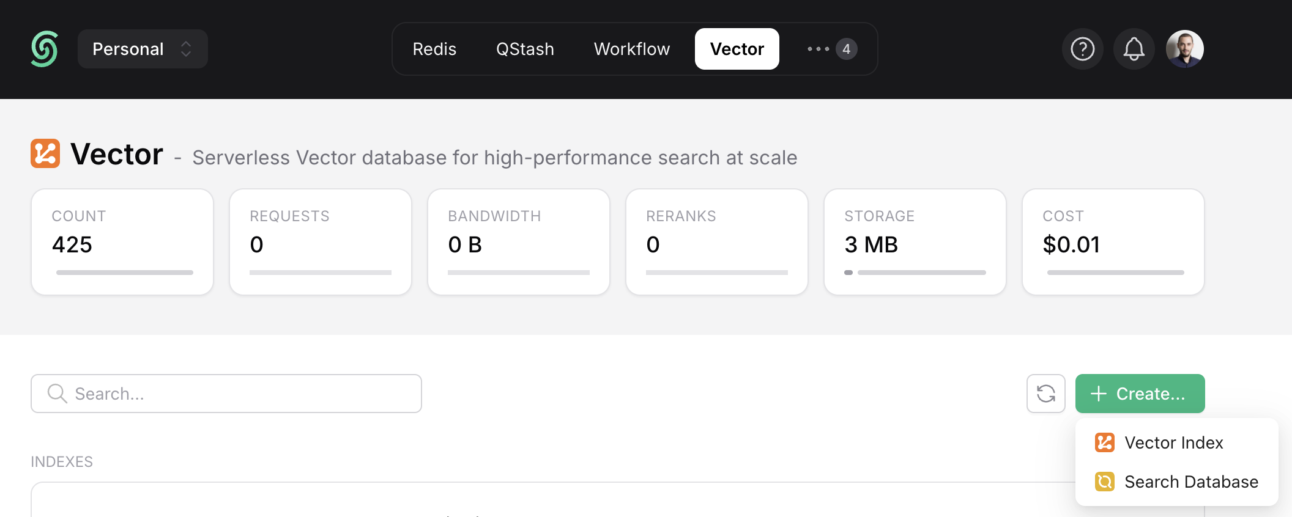Focus the Search indexes input field

pyautogui.click(x=226, y=394)
